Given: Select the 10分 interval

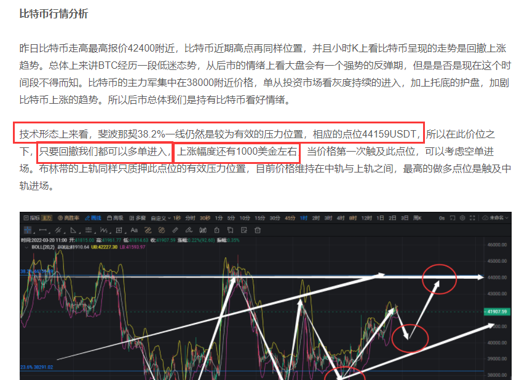Looking at the screenshot, I should 245,218.
